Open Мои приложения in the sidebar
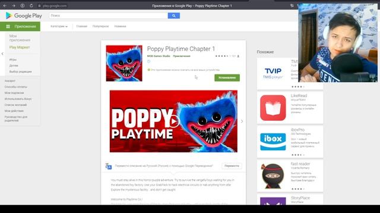Screen dimensions: 380x213 click(20, 38)
